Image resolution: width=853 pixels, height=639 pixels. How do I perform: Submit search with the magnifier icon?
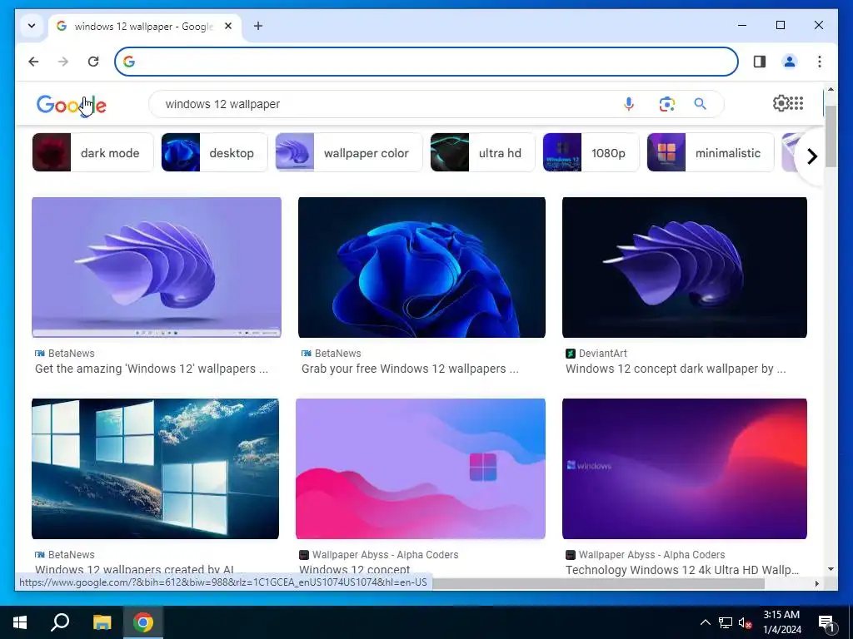700,104
